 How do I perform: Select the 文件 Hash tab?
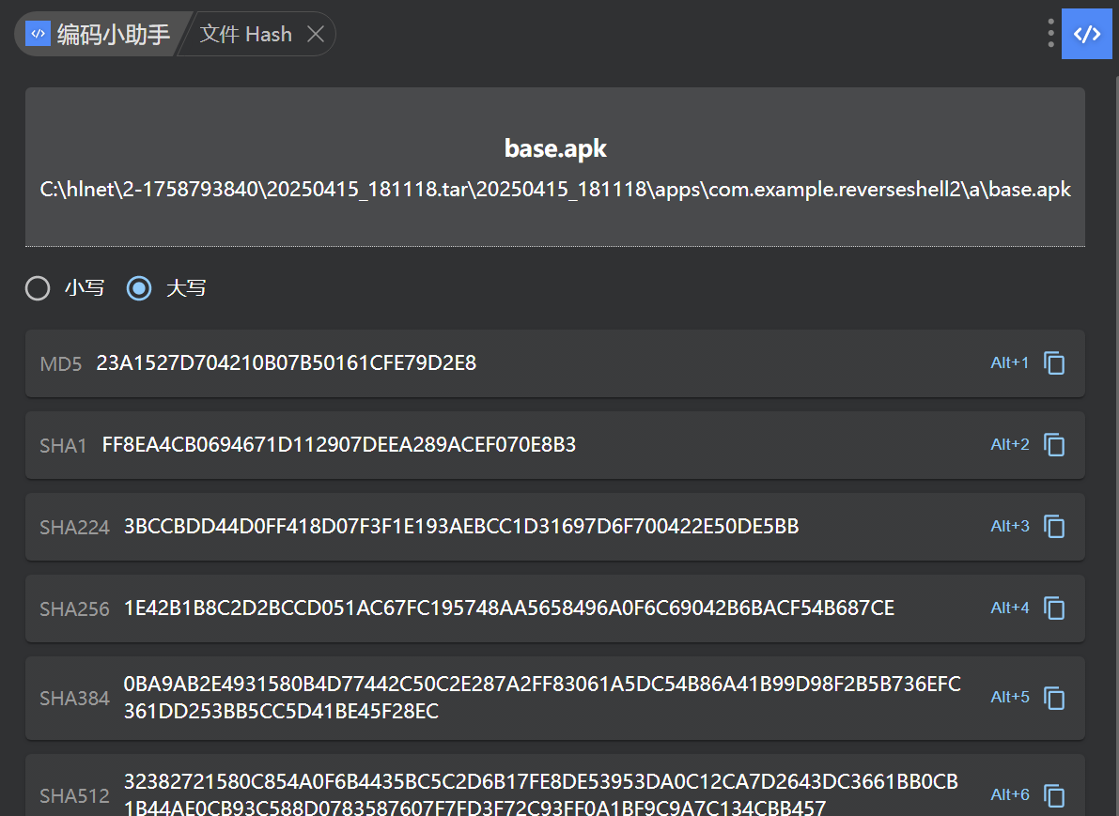(246, 35)
